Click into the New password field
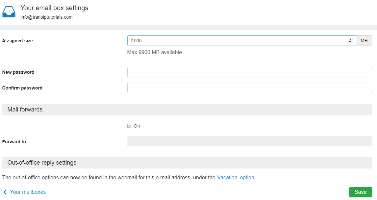The width and height of the screenshot is (377, 200). pyautogui.click(x=250, y=72)
